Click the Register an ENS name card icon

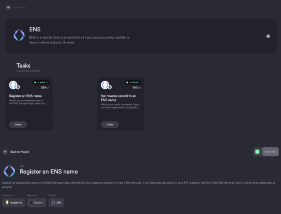point(14,85)
